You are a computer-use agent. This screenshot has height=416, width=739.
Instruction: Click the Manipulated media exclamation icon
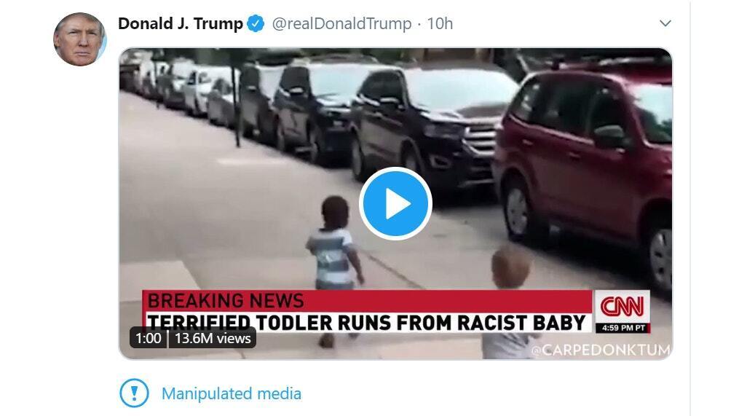134,393
